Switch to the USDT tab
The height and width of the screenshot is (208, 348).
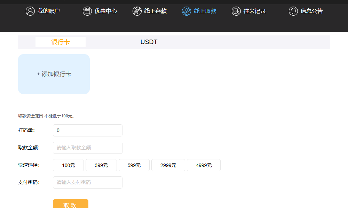click(149, 42)
